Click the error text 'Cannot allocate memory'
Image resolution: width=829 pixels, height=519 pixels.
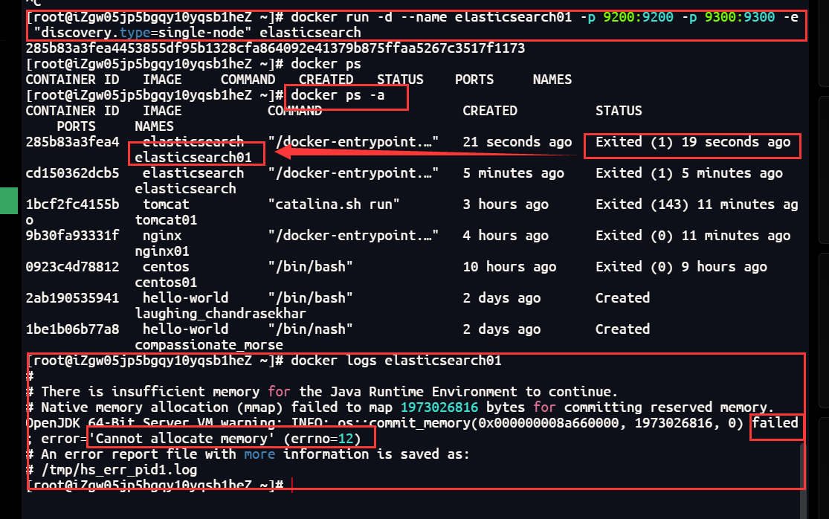coord(181,439)
